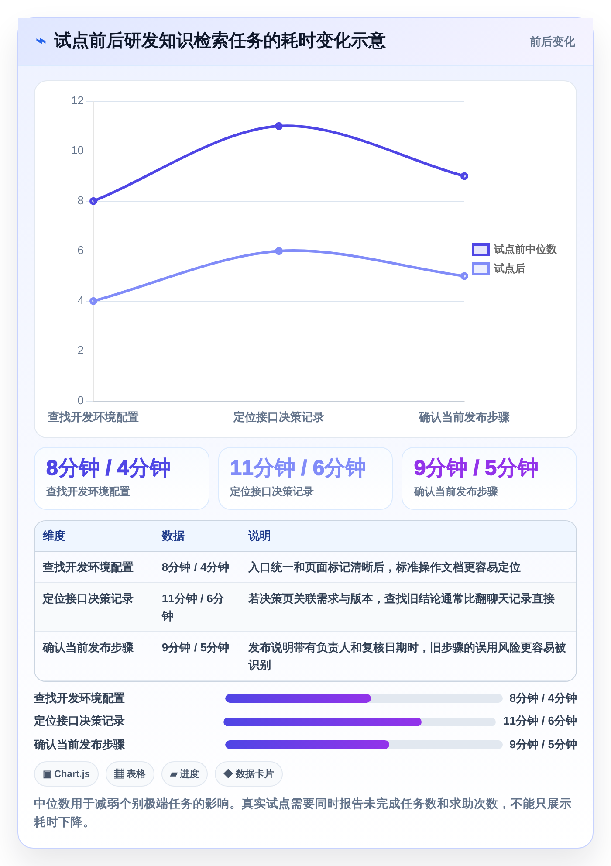Click the footnote text about 中位数
Screen dimensions: 611x866
303,813
